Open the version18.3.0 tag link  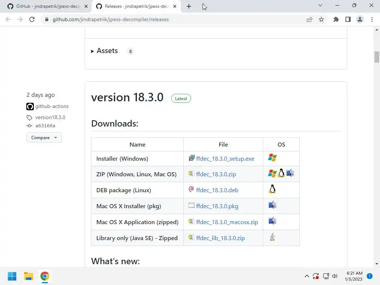(50, 117)
